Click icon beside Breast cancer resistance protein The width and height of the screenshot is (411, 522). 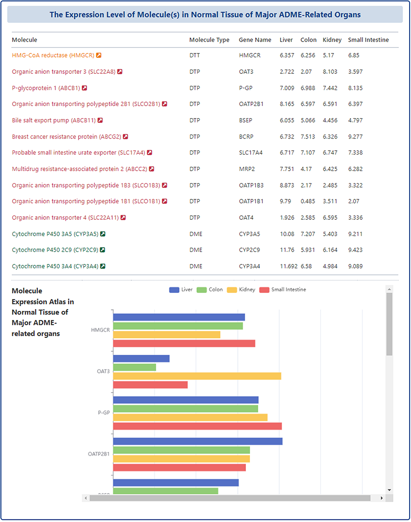click(125, 137)
